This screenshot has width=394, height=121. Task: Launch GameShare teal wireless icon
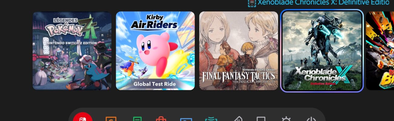pos(211,119)
